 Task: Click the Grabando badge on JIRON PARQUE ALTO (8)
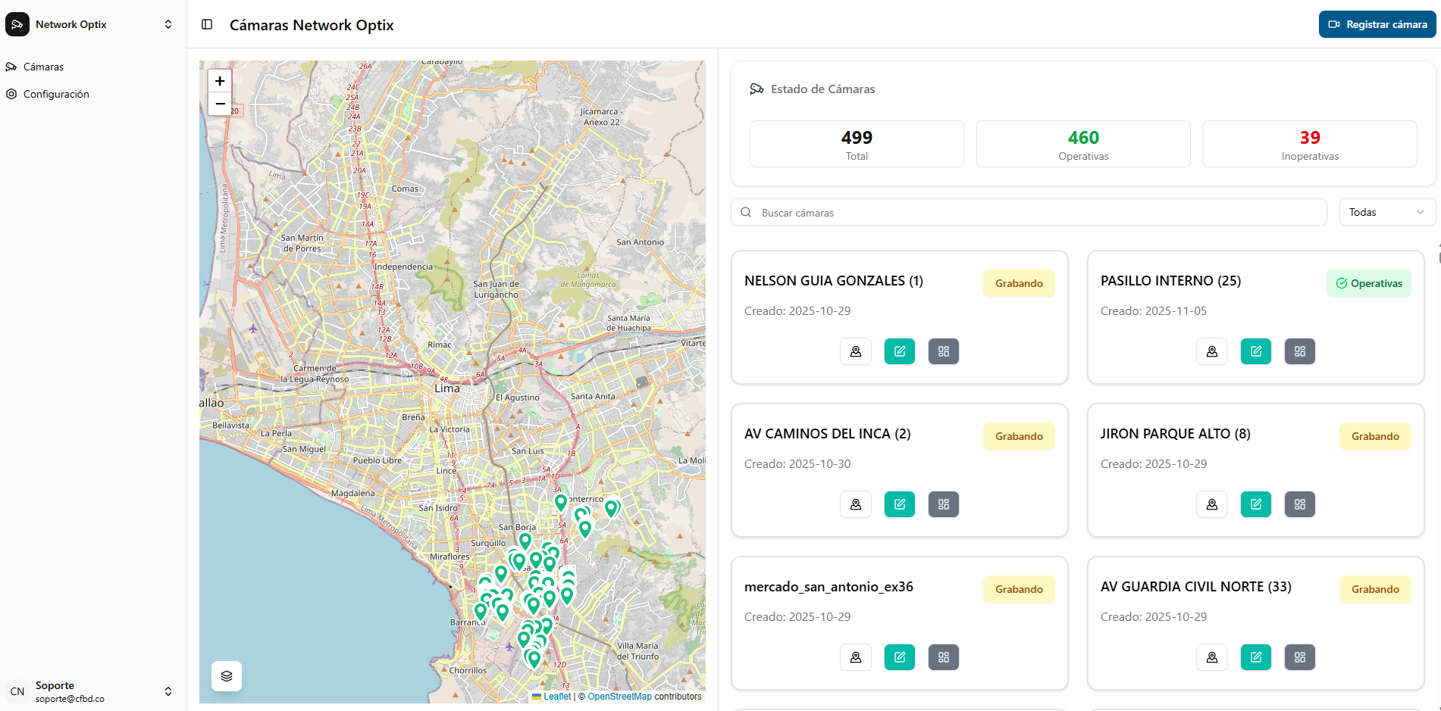pyautogui.click(x=1375, y=436)
